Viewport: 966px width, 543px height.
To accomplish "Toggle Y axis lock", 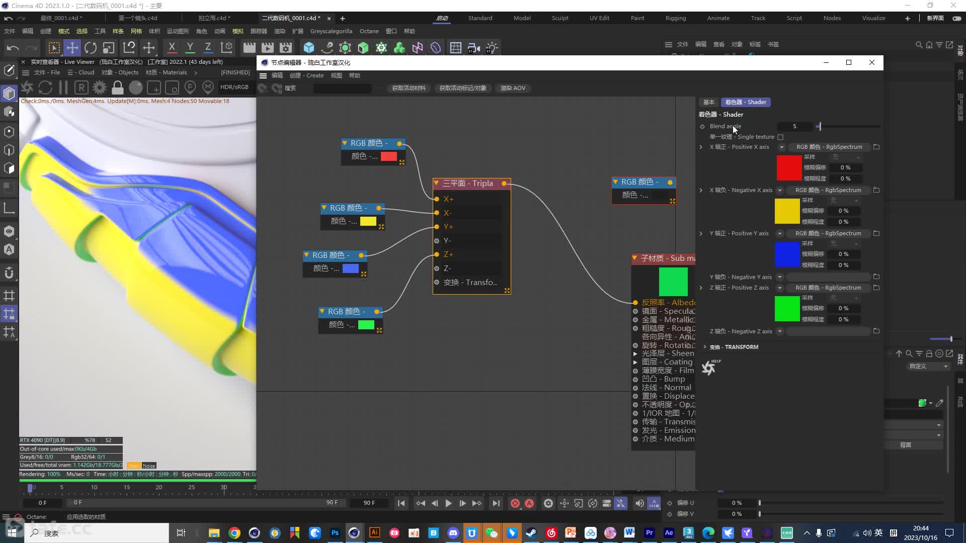I will (190, 48).
